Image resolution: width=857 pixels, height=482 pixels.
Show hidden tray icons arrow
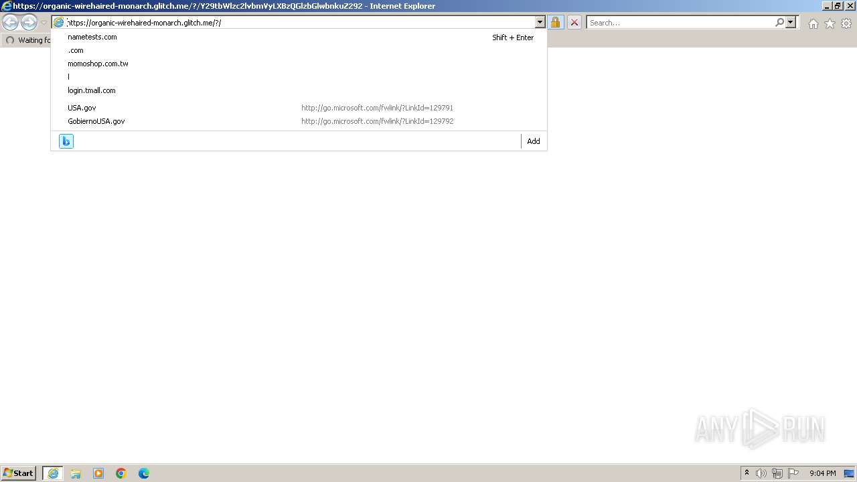click(747, 473)
